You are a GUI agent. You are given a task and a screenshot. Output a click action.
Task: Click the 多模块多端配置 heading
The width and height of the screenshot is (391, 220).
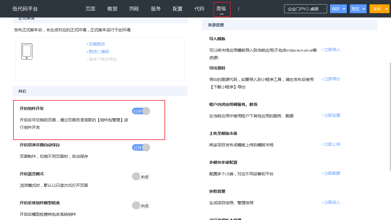(223, 162)
